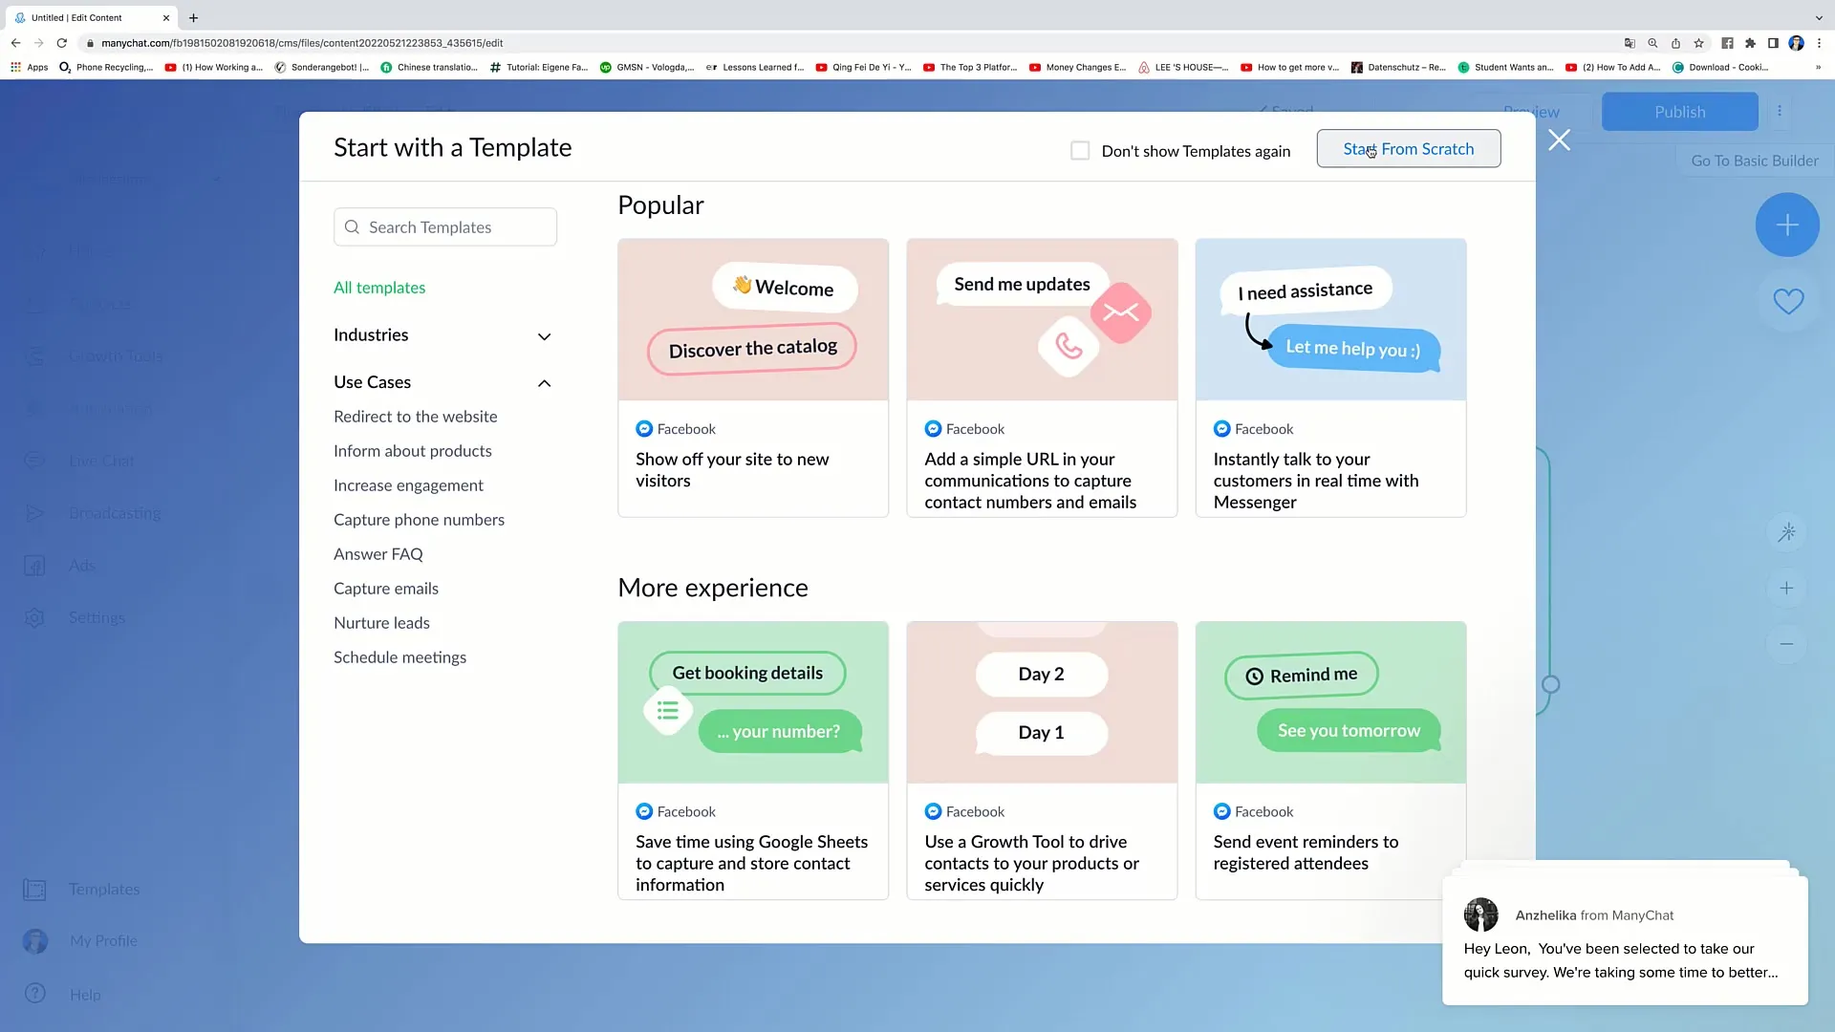Close the template dialog with the X icon

(1559, 140)
